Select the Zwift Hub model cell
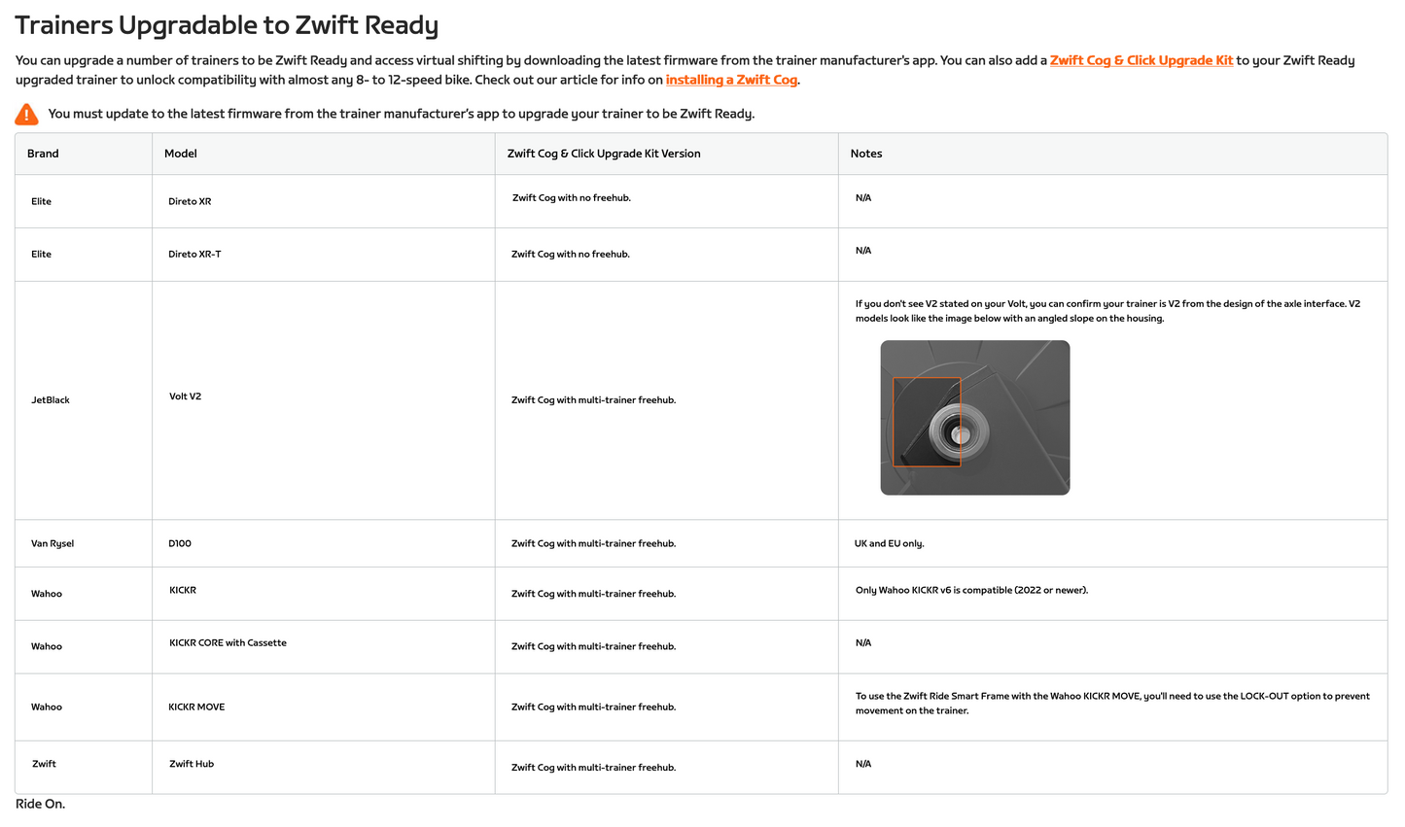Screen dimensions: 1405x827 pyautogui.click(x=192, y=764)
